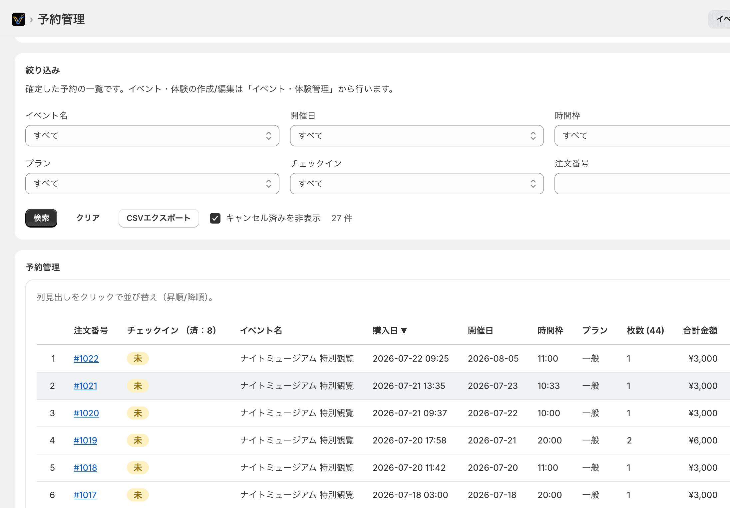
Task: Open the 時間枠 filter dropdown
Action: tap(642, 136)
